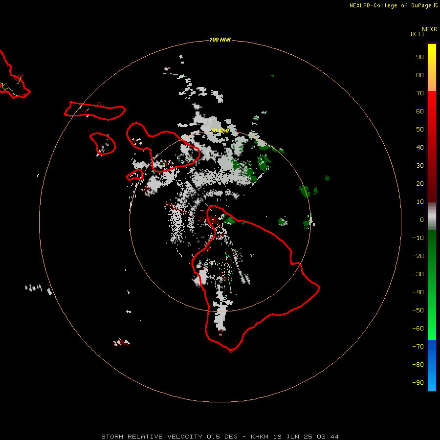Click the 100 NMI range ring label
The width and height of the screenshot is (440, 440).
pos(220,40)
